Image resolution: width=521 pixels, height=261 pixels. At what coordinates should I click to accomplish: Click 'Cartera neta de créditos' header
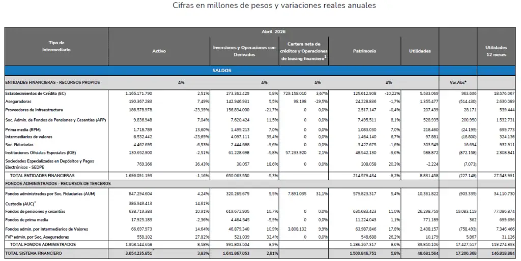tap(304, 51)
